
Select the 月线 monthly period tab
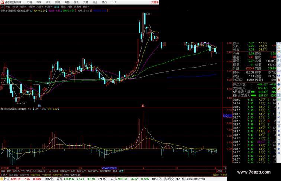point(70,7)
